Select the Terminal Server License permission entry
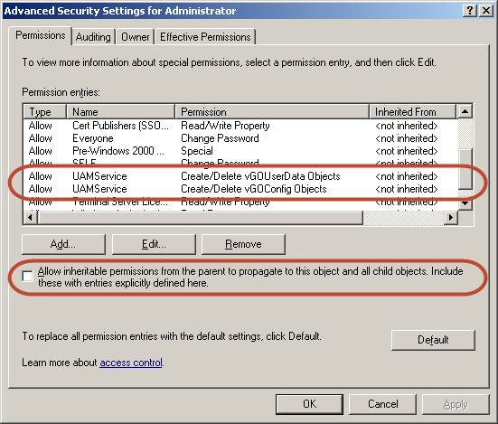 pyautogui.click(x=240, y=202)
